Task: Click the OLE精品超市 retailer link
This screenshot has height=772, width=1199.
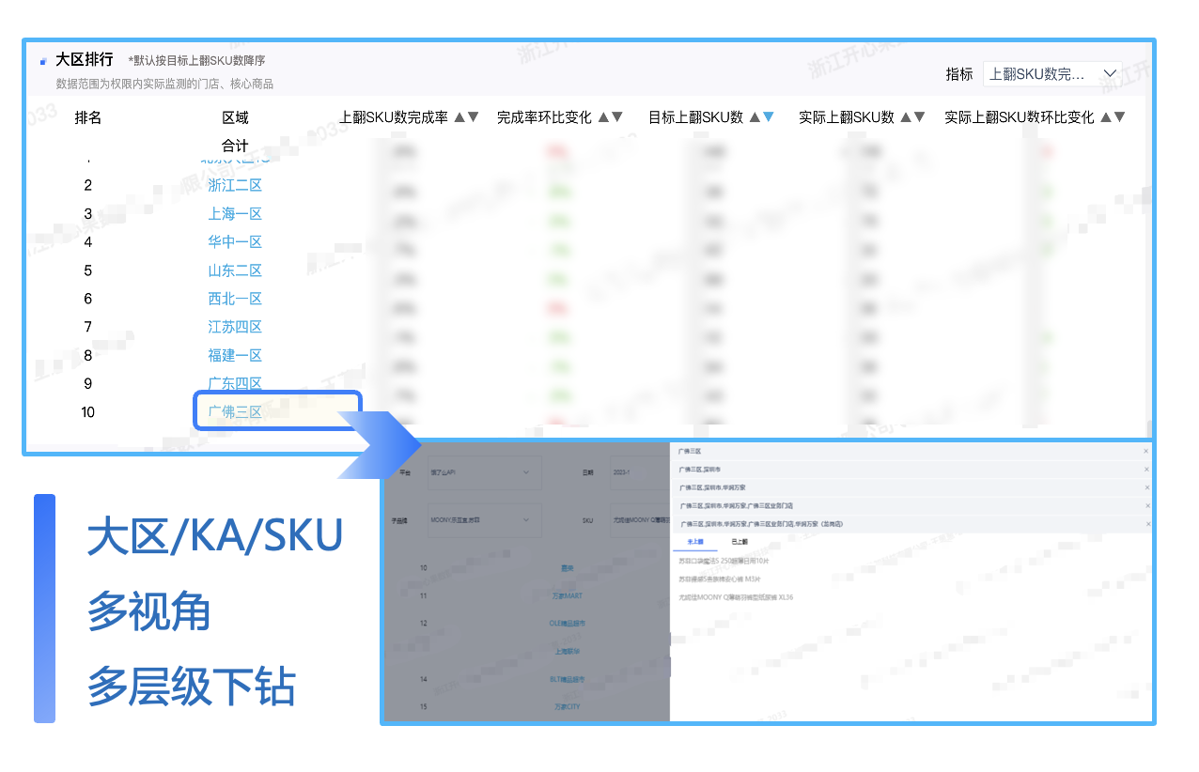Action: click(x=567, y=623)
